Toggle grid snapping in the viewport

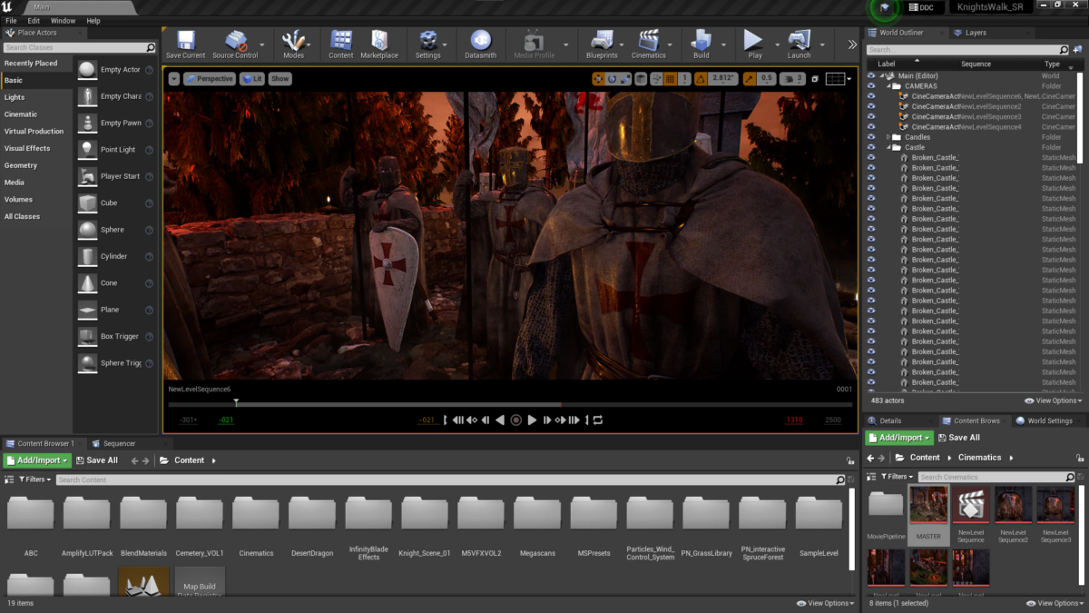pyautogui.click(x=670, y=79)
